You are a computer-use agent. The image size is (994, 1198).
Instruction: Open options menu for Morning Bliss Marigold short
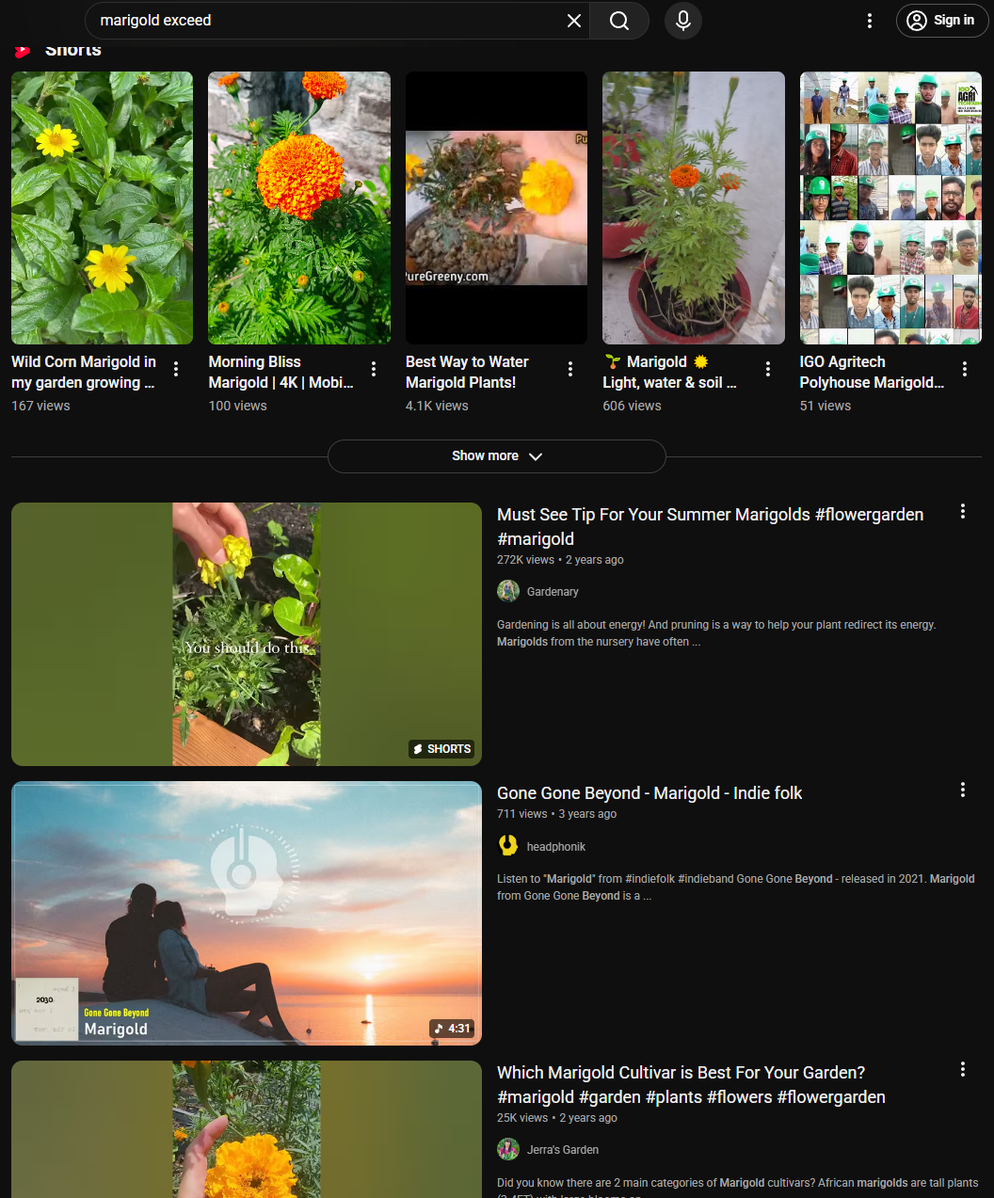point(374,369)
